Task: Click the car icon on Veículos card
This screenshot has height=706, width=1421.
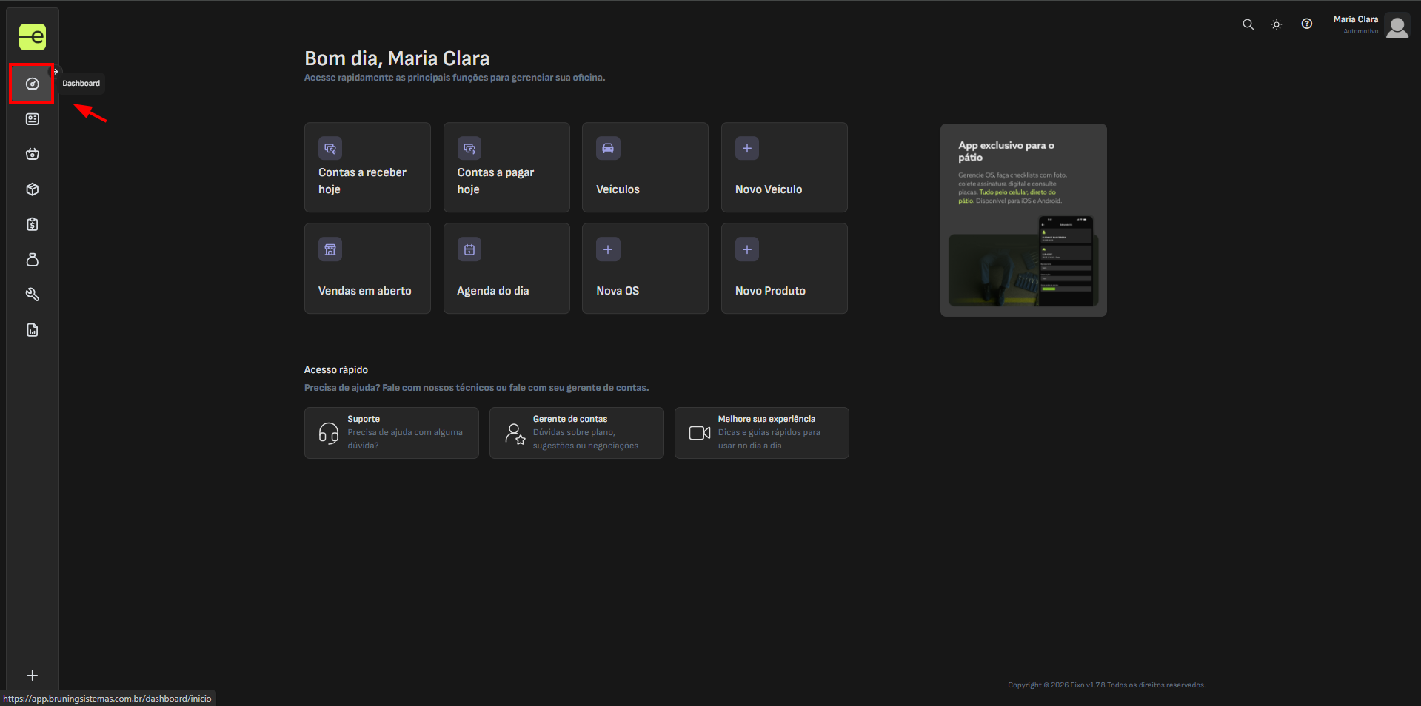Action: tap(608, 149)
